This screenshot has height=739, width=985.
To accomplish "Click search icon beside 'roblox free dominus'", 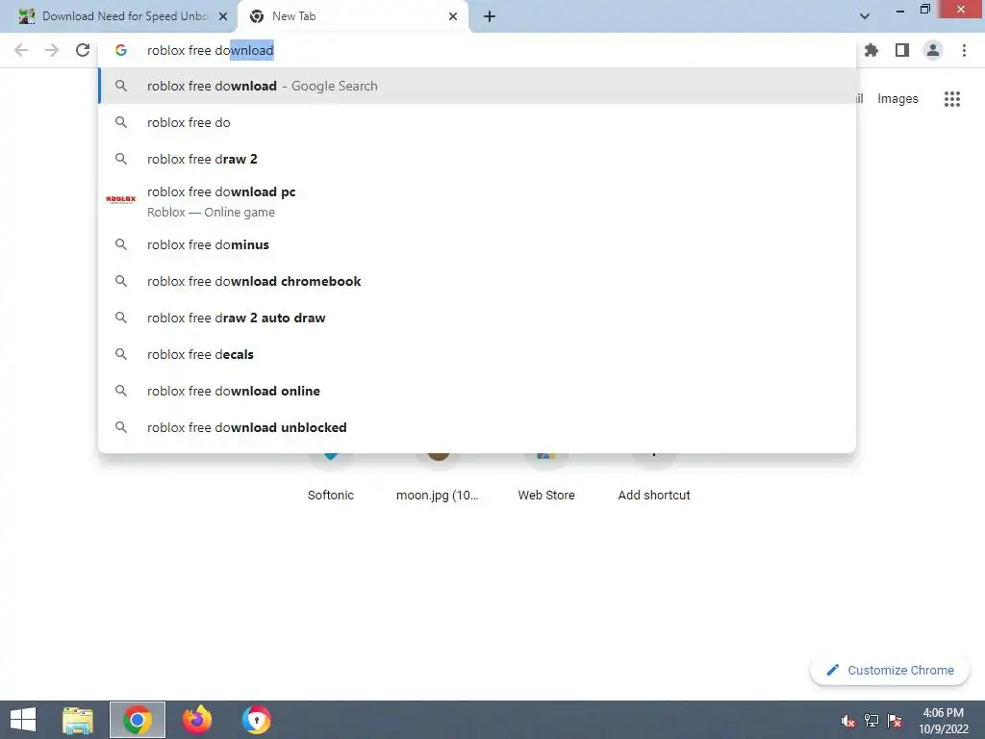I will [121, 245].
